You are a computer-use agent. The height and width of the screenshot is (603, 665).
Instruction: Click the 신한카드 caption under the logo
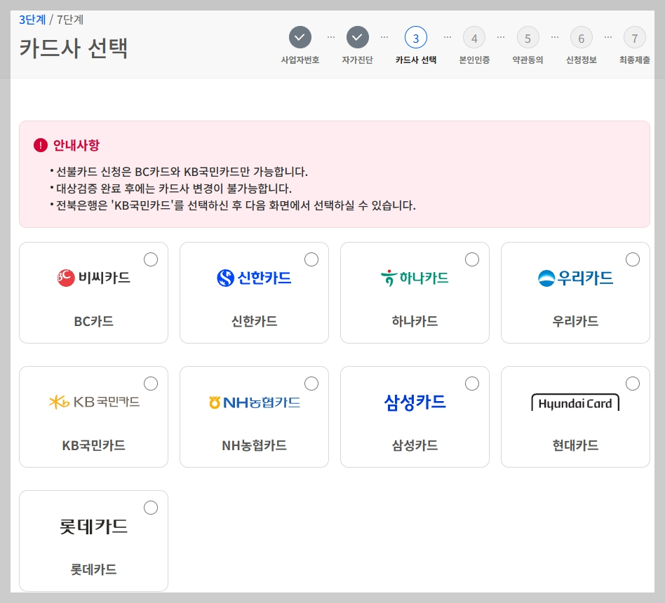[x=254, y=321]
